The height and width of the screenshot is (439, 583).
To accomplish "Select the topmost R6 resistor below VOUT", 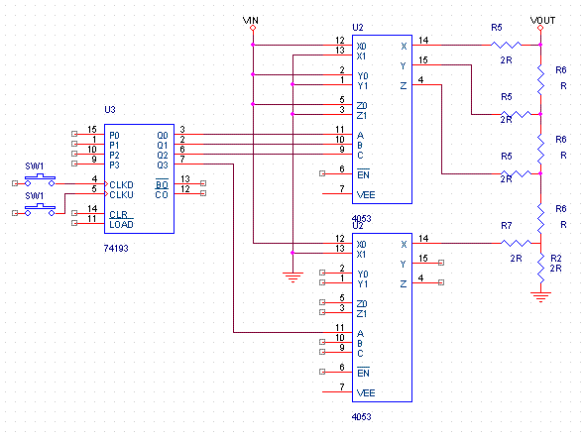I will pyautogui.click(x=540, y=79).
